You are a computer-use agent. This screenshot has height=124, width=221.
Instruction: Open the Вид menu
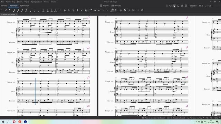click(14, 2)
